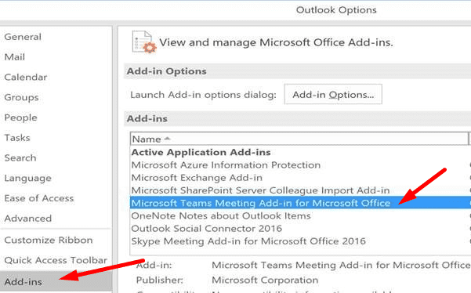The height and width of the screenshot is (293, 471).
Task: Open Calendar settings in sidebar
Action: pyautogui.click(x=26, y=77)
